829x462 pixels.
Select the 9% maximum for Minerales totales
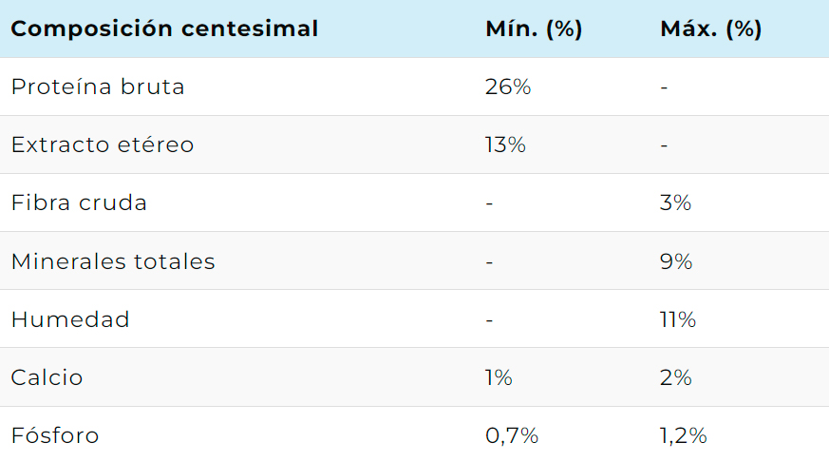coord(676,260)
